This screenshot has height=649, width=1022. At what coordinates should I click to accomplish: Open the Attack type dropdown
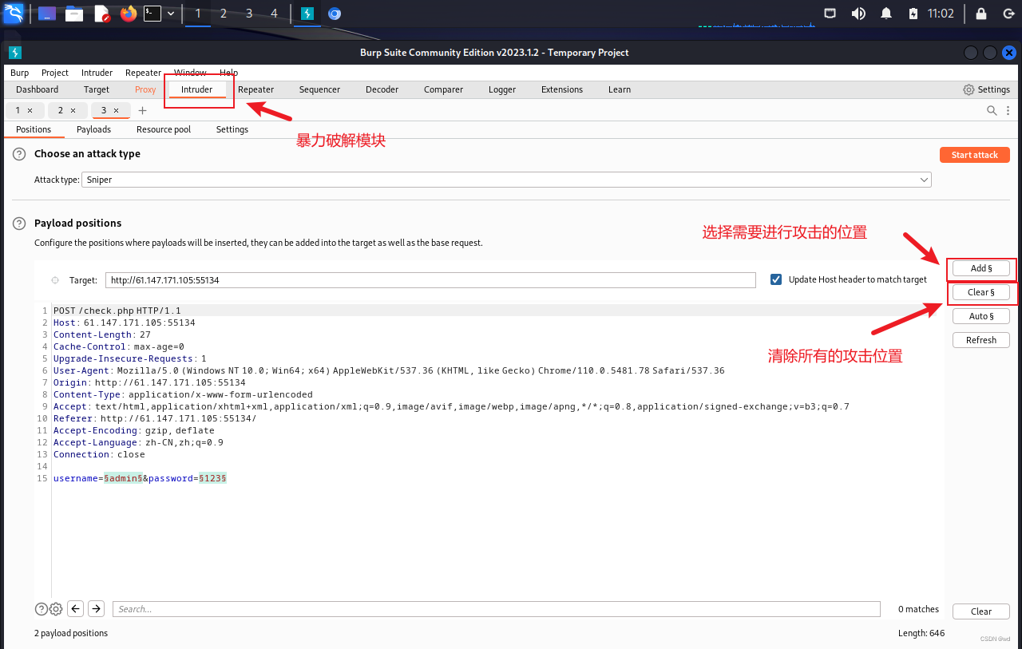coord(923,179)
